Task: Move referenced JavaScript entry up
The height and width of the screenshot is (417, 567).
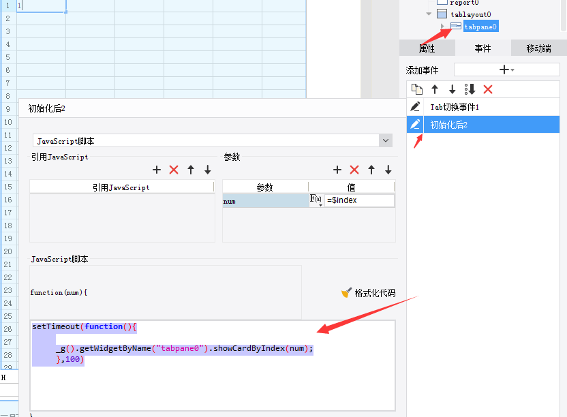Action: 191,170
